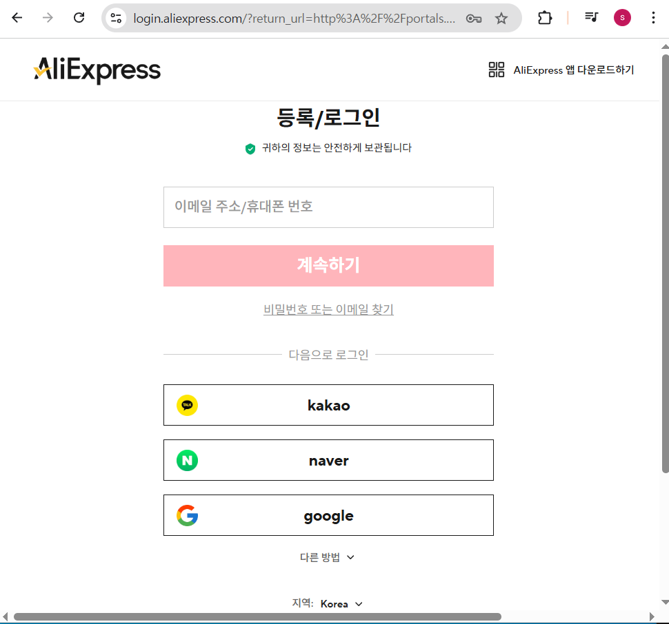Click the scroll right arrow

pos(652,616)
